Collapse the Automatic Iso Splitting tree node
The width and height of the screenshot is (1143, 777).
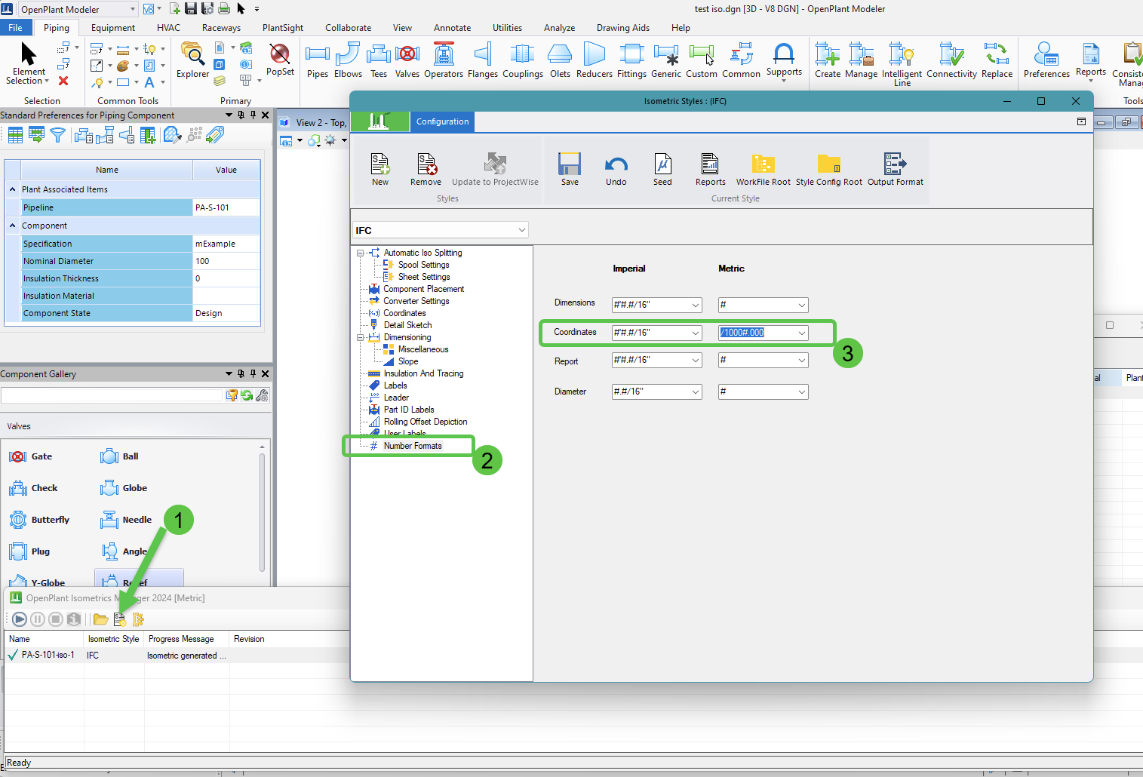click(x=361, y=253)
